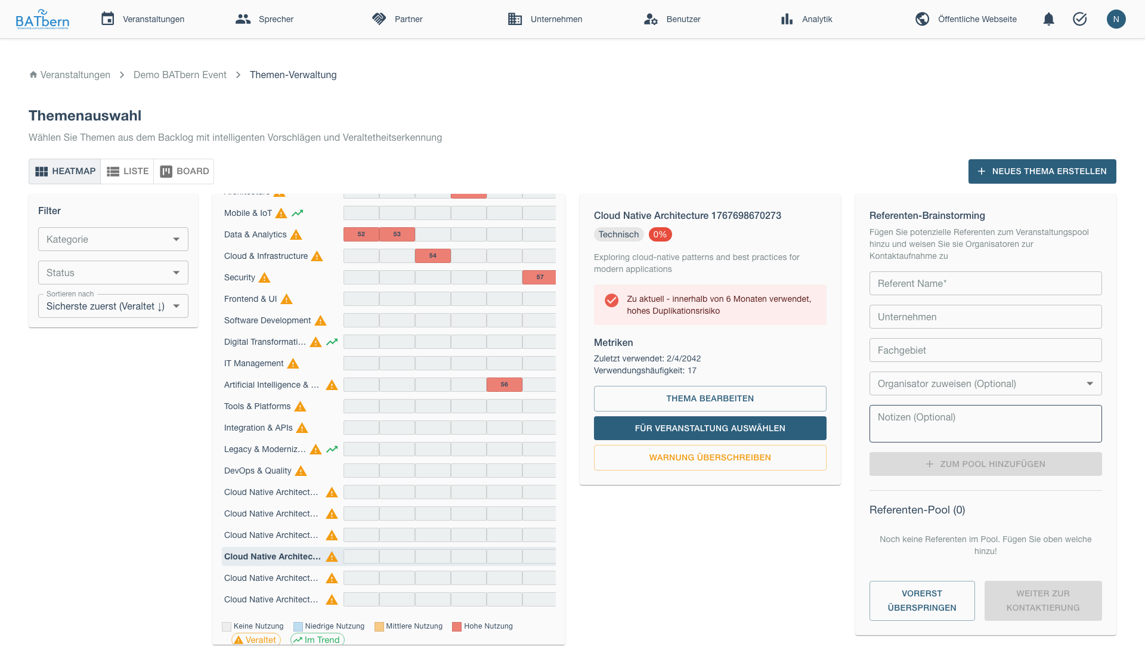Click trend arrow icon beside Mobile & IoT
The image size is (1145, 659).
point(298,213)
